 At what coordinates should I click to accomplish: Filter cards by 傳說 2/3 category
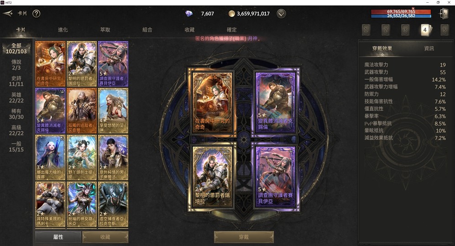click(16, 65)
